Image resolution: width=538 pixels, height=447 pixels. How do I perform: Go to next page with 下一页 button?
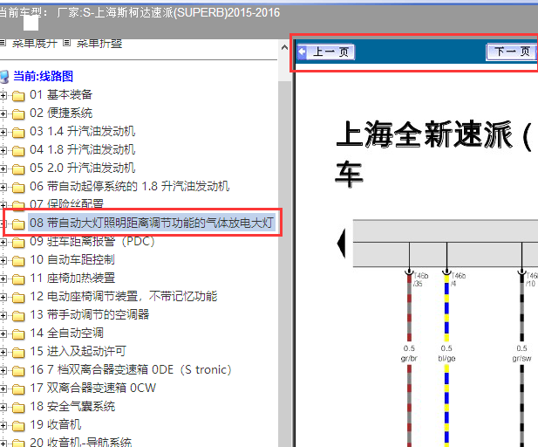point(512,52)
